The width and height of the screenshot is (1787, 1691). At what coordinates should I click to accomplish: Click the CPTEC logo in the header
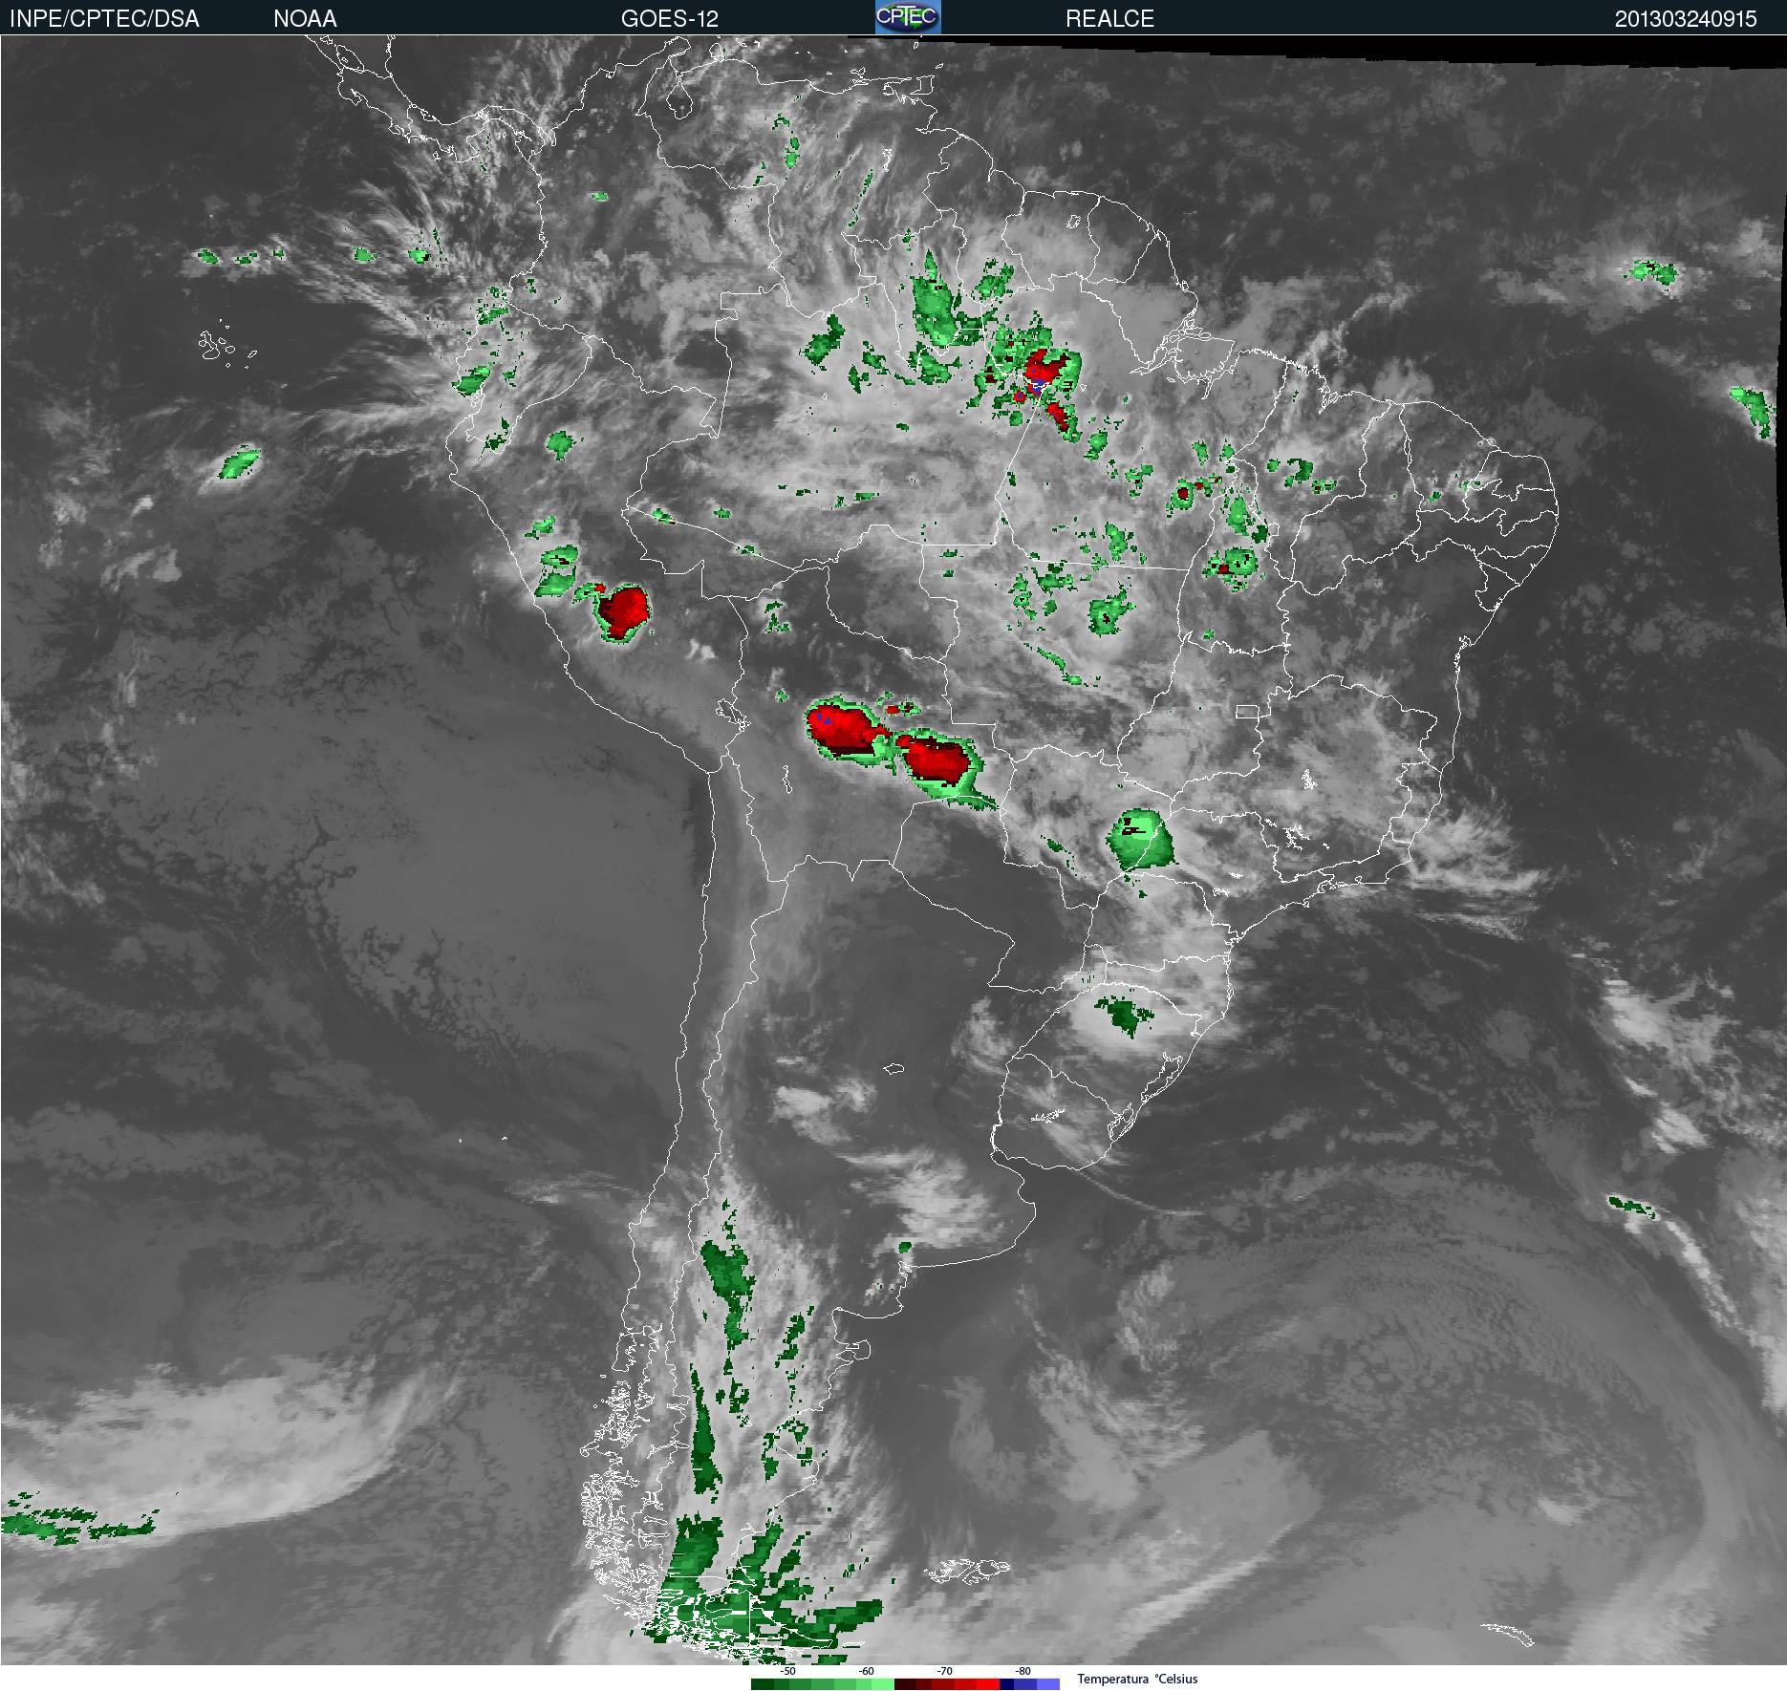tap(908, 17)
